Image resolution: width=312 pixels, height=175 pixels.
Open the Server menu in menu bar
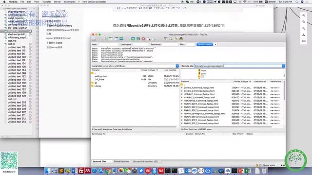click(58, 2)
